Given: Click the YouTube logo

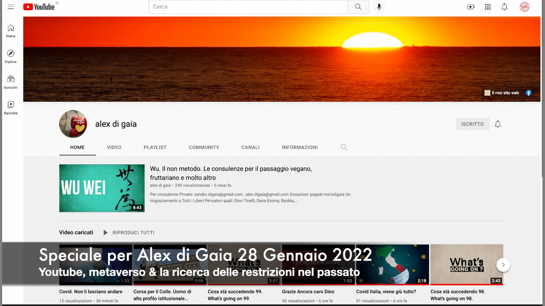Looking at the screenshot, I should tap(39, 7).
